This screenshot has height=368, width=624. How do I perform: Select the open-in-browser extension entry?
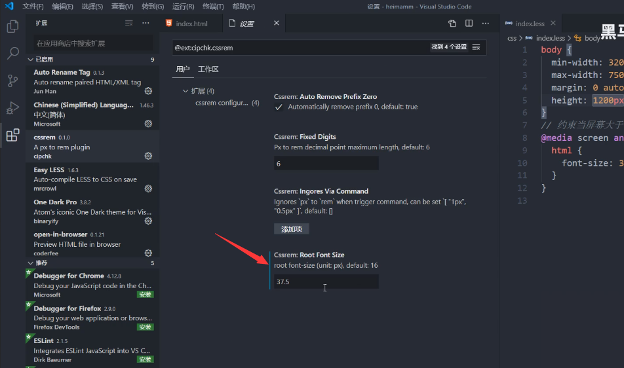(92, 244)
